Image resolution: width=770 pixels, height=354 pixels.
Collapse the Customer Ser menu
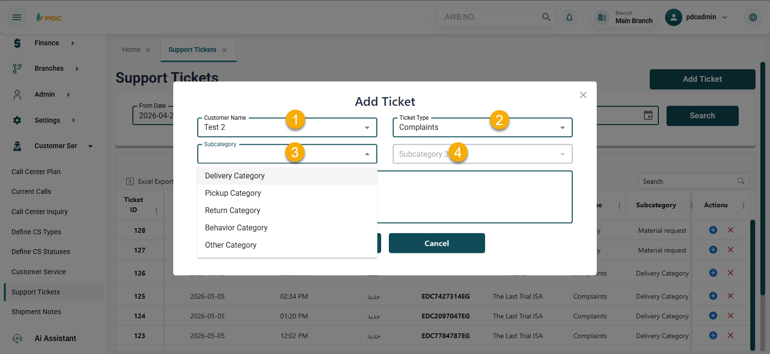(90, 146)
